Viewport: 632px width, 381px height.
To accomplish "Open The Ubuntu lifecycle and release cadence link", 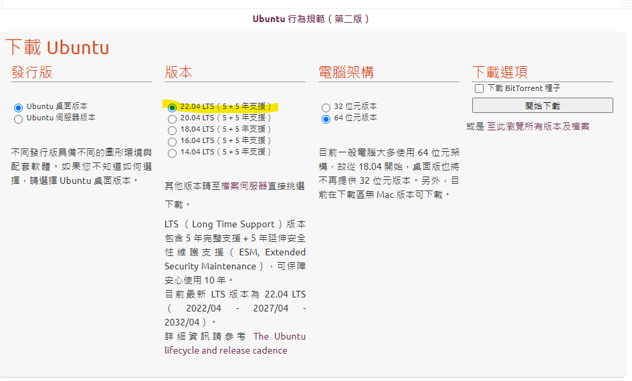I will tap(235, 343).
